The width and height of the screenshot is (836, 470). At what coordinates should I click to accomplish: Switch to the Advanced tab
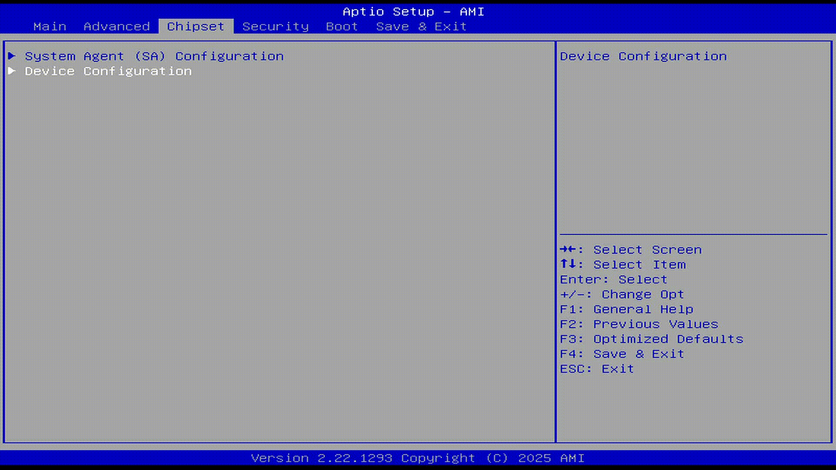click(116, 27)
